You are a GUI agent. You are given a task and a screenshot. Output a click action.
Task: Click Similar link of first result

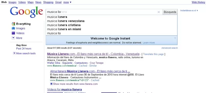(93, 66)
